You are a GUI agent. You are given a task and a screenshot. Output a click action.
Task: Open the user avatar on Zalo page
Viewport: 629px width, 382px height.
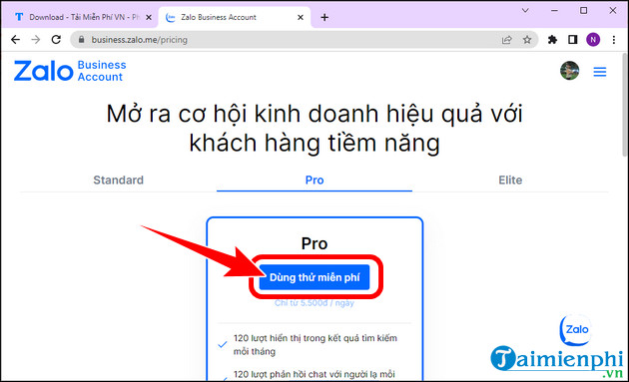[569, 71]
